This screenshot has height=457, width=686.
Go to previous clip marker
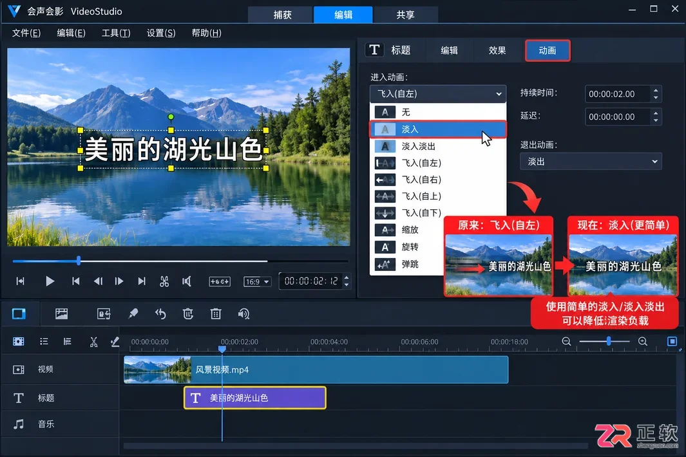76,281
